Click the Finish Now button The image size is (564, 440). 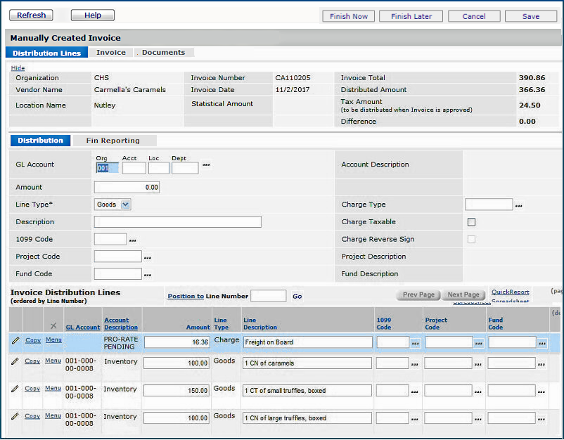[349, 16]
